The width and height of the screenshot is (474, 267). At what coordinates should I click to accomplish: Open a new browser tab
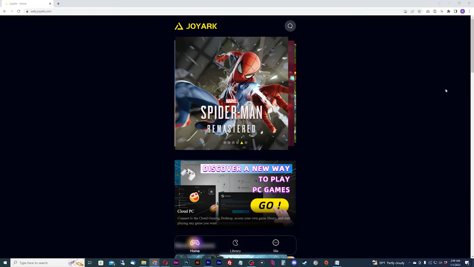(x=58, y=4)
